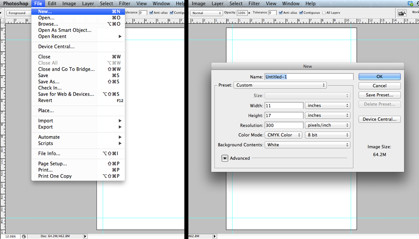Choose Close from the File menu
The image size is (419, 239).
[78, 57]
